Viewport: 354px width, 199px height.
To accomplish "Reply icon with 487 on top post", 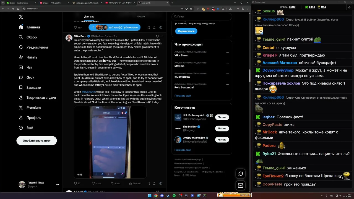I will [78, 27].
